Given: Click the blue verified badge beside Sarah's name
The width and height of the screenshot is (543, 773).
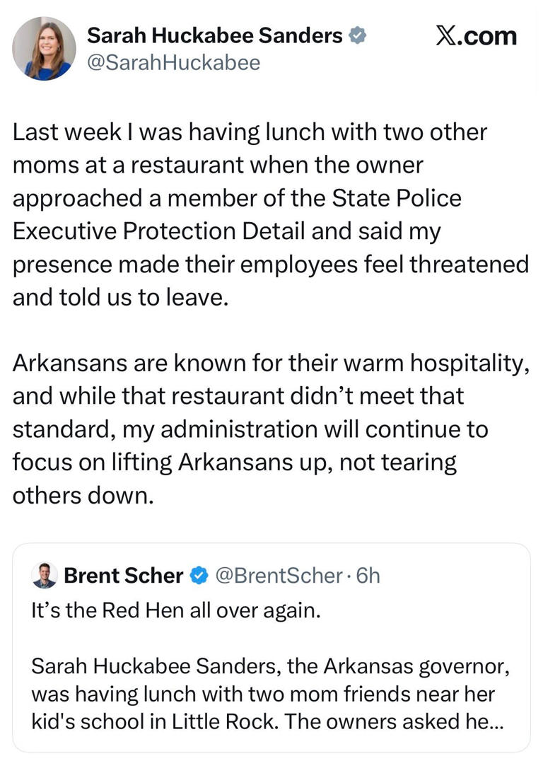Looking at the screenshot, I should pyautogui.click(x=358, y=35).
